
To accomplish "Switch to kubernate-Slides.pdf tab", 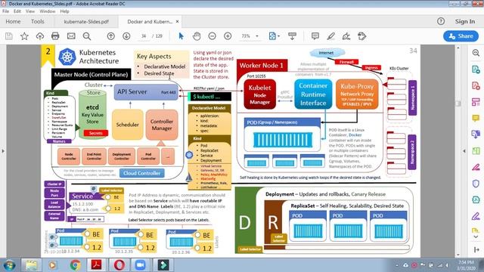I will point(86,22).
